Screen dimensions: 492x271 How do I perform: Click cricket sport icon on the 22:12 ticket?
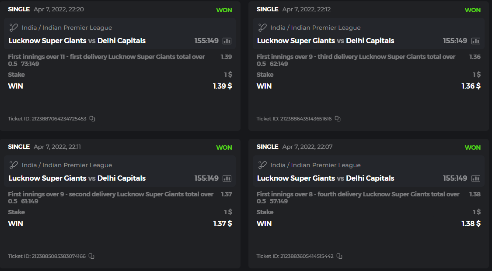click(262, 27)
